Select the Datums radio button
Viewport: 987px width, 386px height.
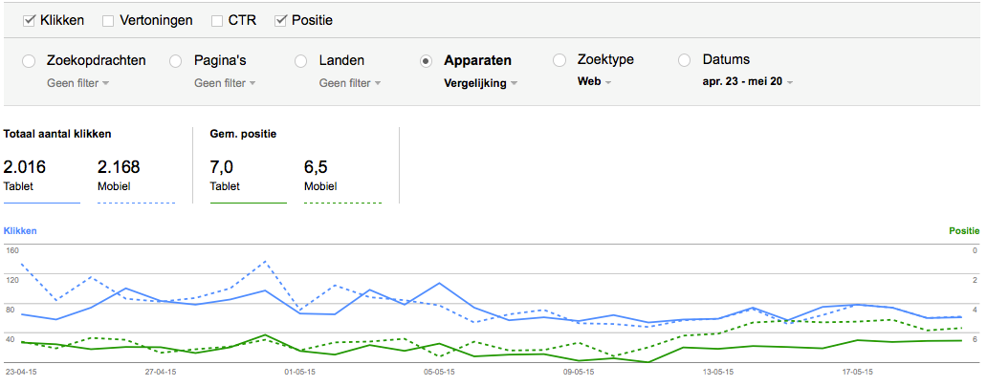(x=684, y=60)
